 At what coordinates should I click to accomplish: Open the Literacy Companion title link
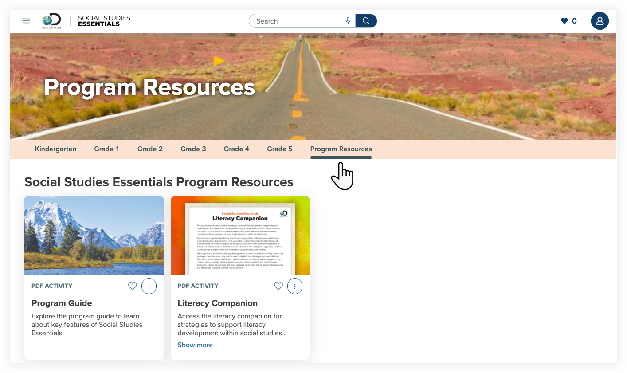pos(218,303)
